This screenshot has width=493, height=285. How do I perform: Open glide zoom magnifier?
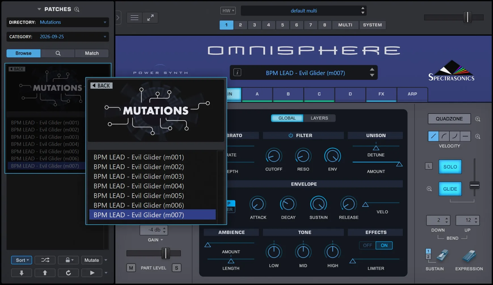[429, 189]
